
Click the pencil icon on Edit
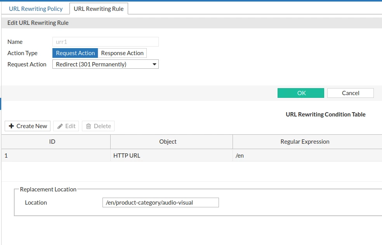click(60, 126)
